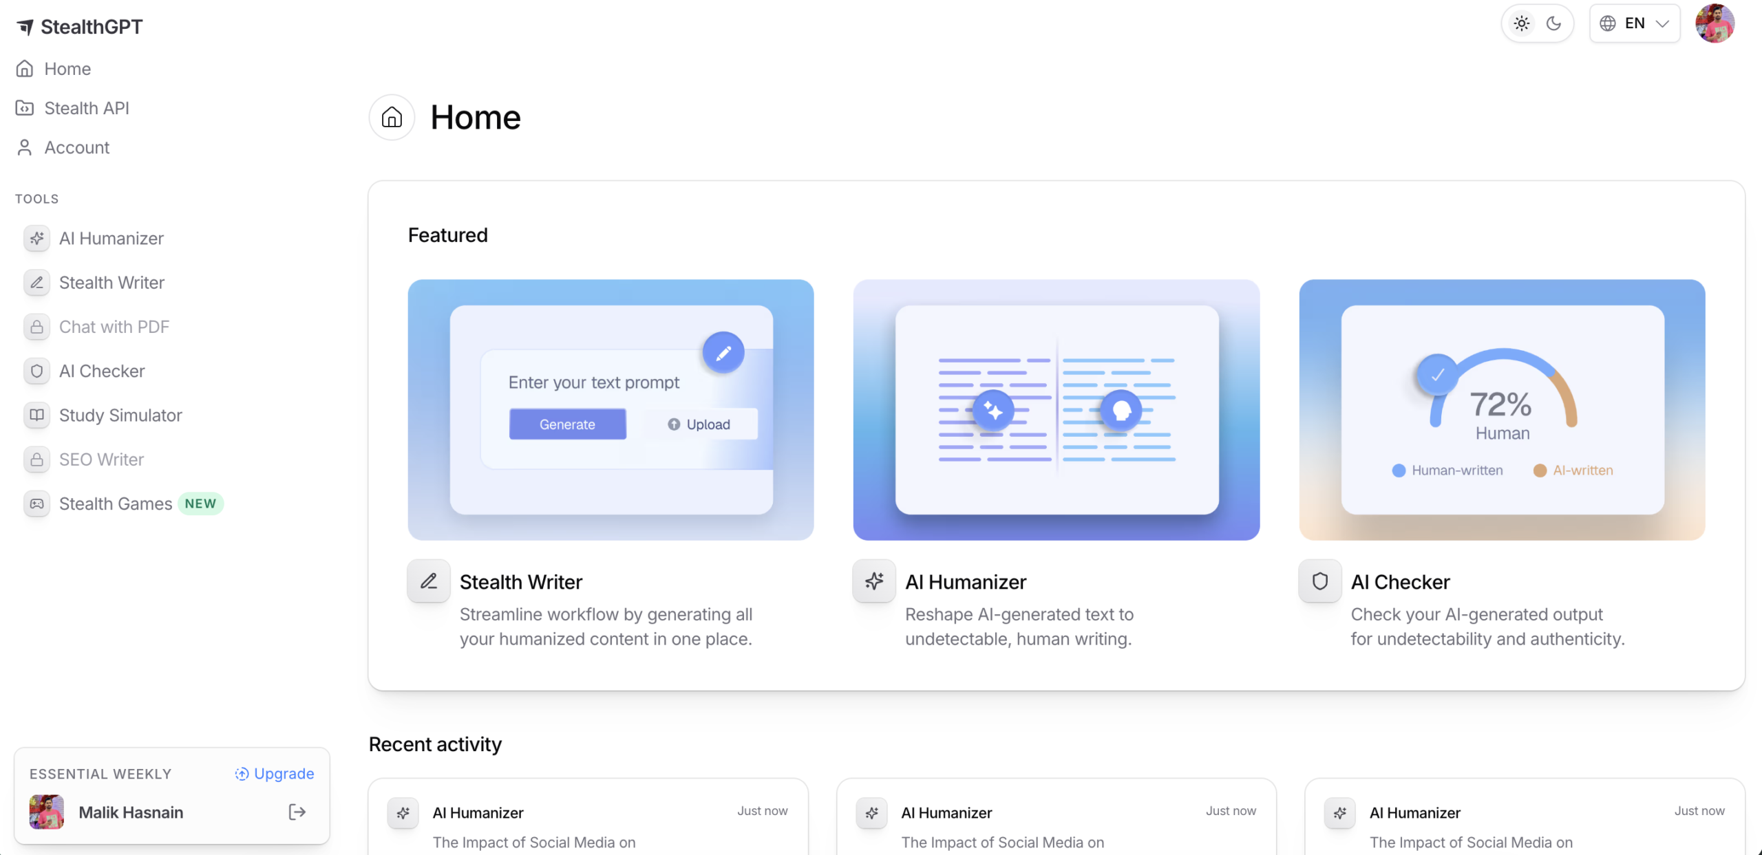1762x855 pixels.
Task: Click Malik Hasnain's sidebar avatar
Action: point(47,812)
